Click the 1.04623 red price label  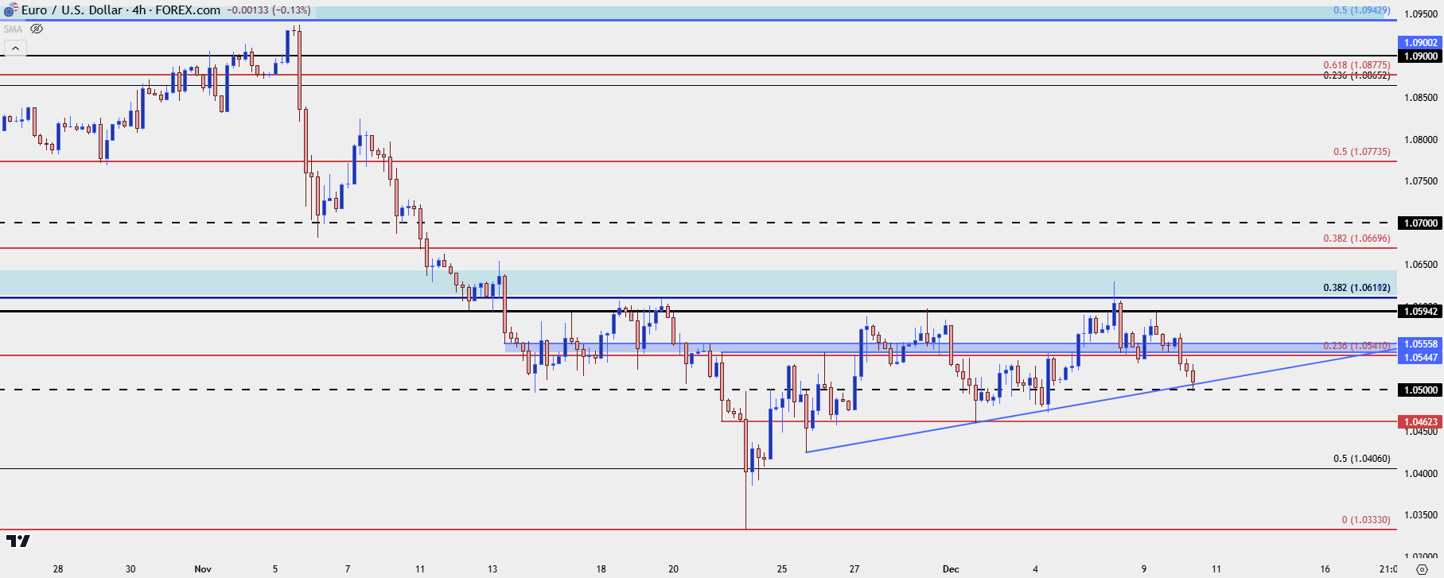coord(1420,421)
